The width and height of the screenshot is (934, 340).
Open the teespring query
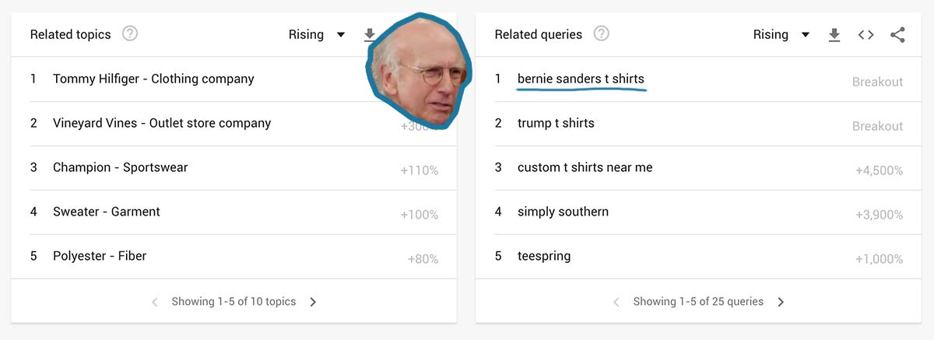click(x=544, y=256)
